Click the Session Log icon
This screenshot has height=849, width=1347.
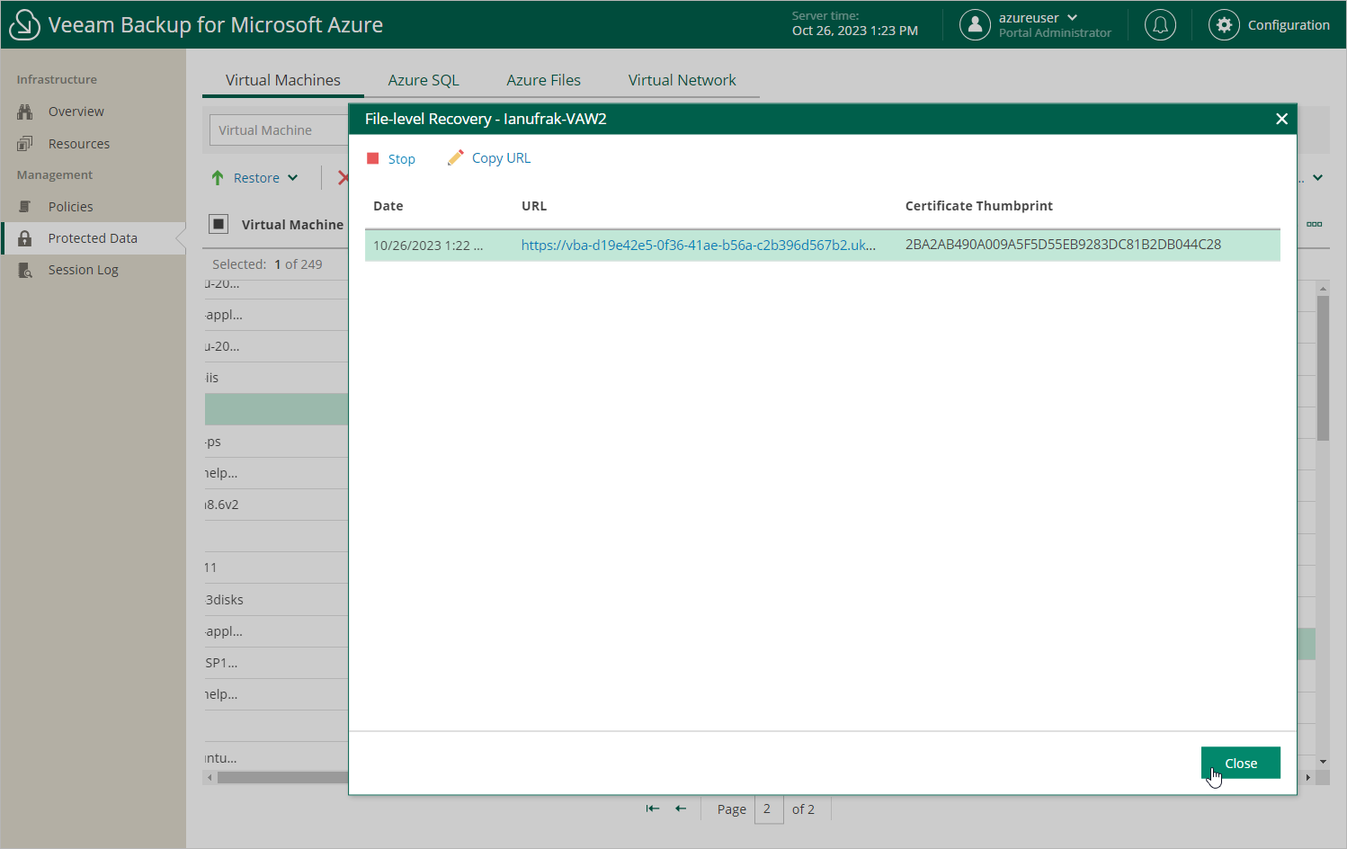(x=25, y=270)
